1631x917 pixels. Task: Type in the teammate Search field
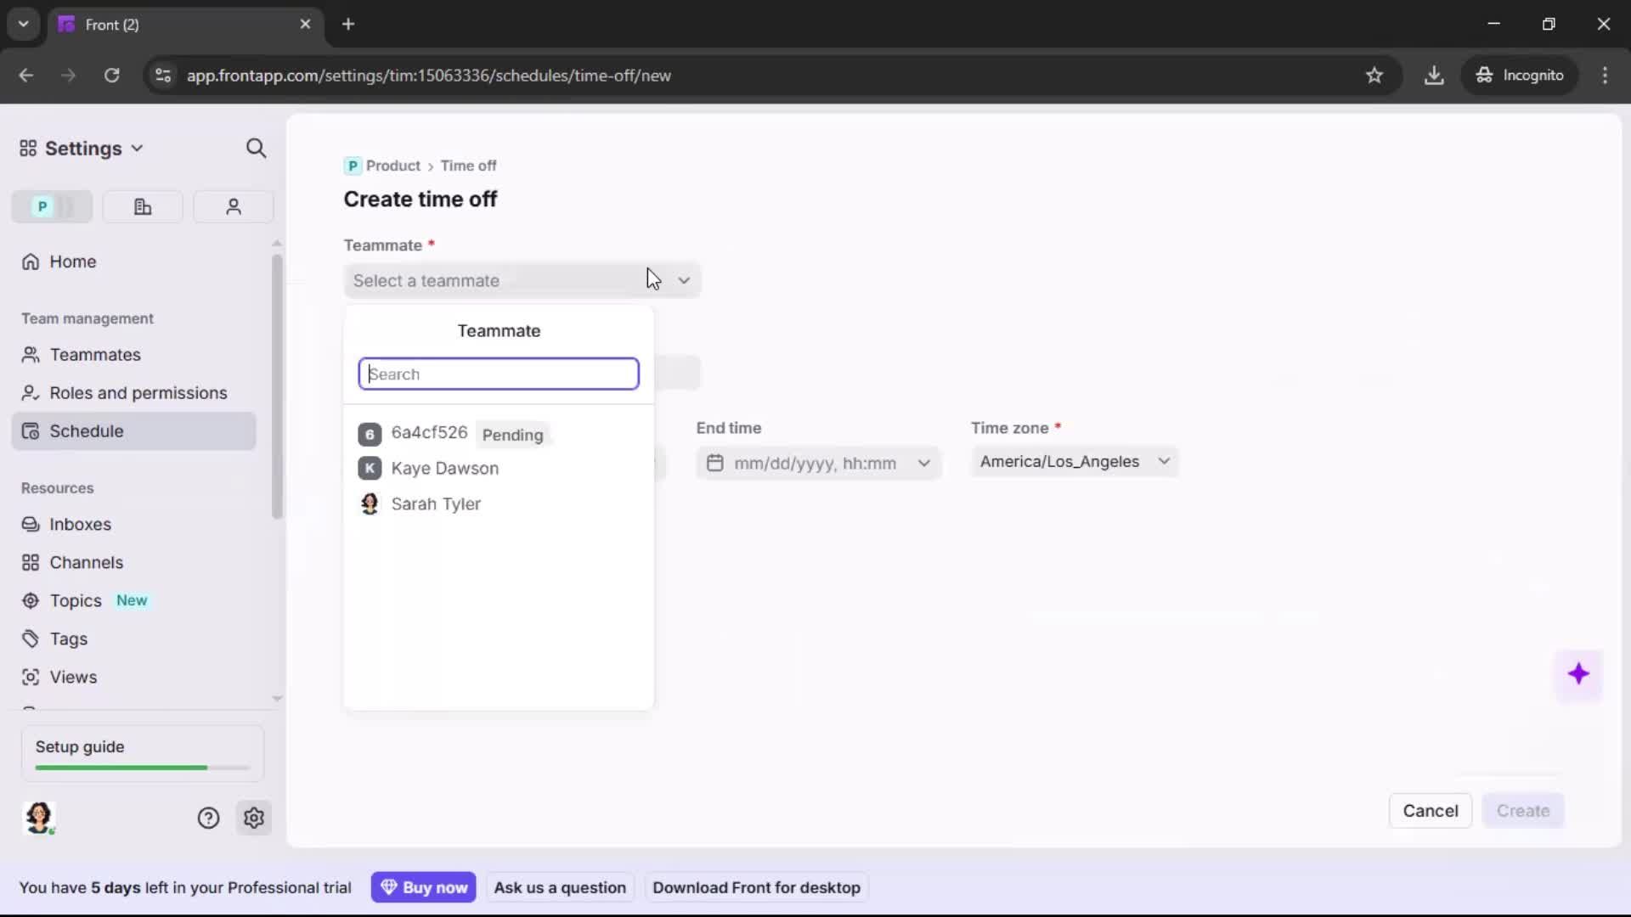[499, 374]
